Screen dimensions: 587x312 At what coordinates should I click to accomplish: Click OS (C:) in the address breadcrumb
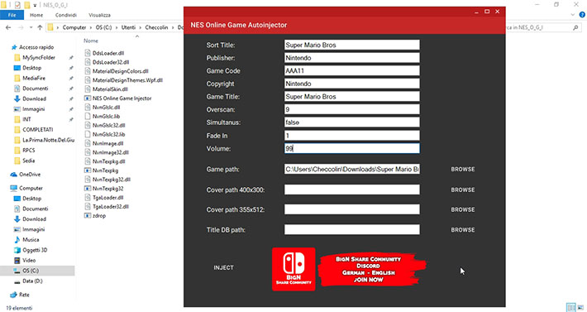click(103, 27)
